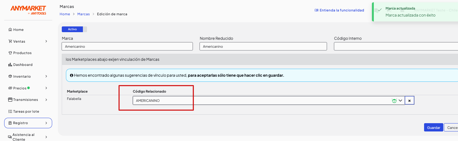Open the Inventario sidebar menu

point(28,76)
